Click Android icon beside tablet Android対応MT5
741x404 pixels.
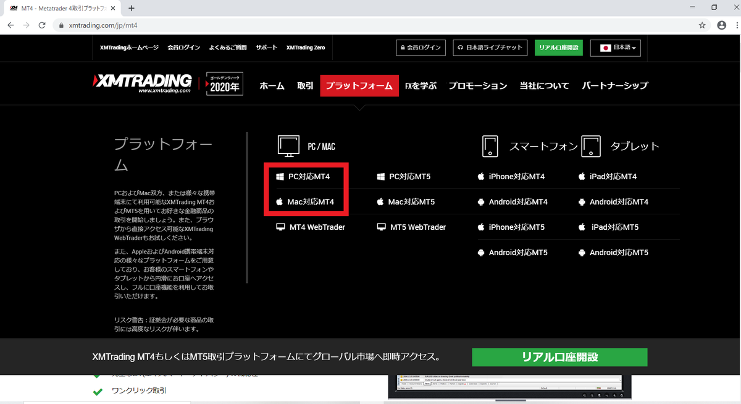point(582,253)
